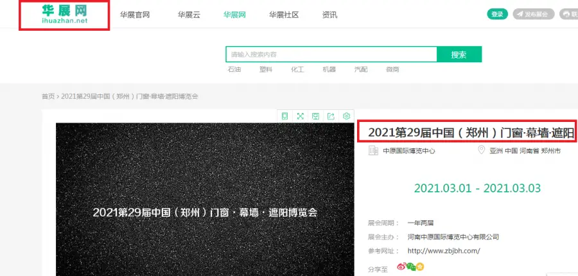Image resolution: width=578 pixels, height=276 pixels.
Task: Share to Weibo via red icon
Action: pos(401,266)
